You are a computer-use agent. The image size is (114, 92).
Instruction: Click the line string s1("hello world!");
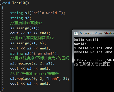tap(37, 13)
